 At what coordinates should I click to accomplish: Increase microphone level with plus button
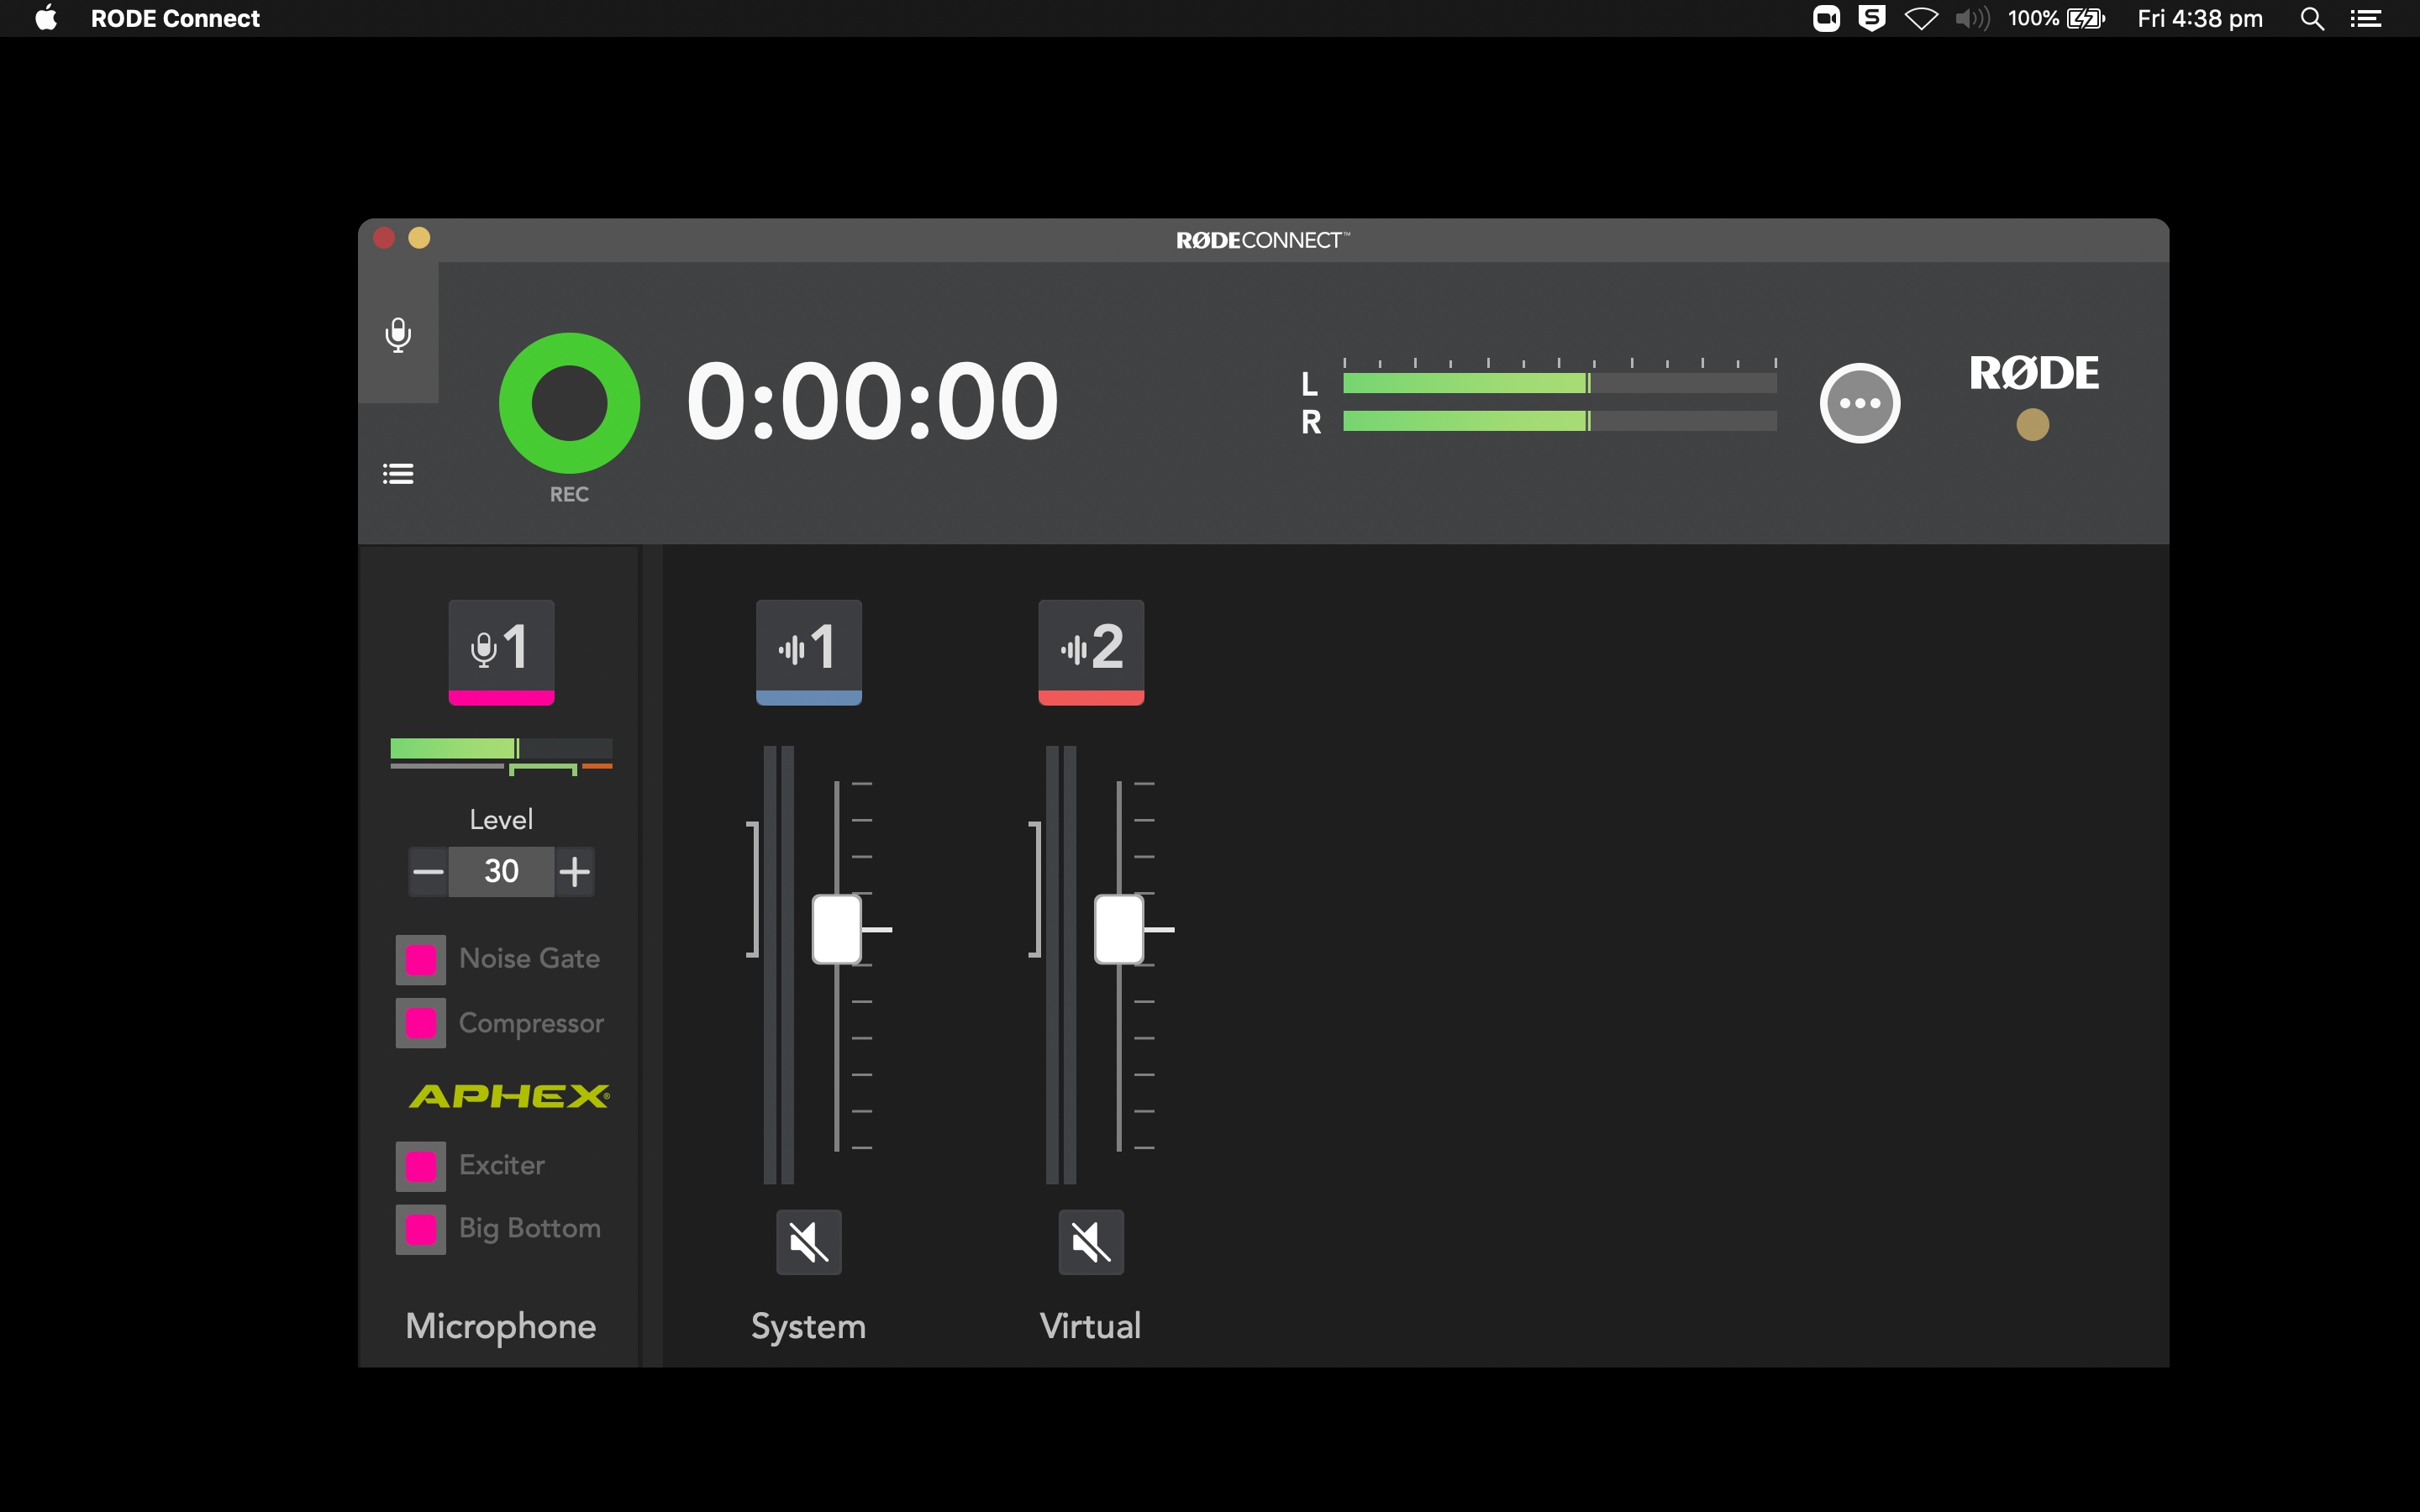[x=574, y=871]
